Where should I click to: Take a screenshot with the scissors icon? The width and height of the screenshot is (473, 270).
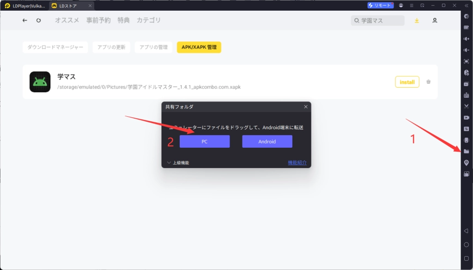[467, 106]
